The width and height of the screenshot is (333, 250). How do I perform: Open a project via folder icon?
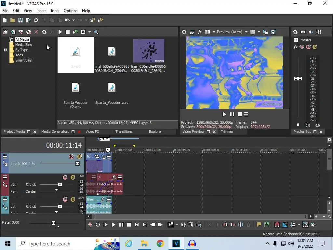tap(13, 20)
